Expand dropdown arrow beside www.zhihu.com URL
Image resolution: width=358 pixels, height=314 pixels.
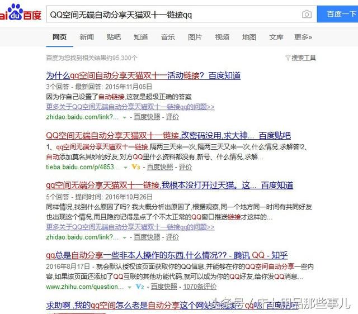[129, 287]
